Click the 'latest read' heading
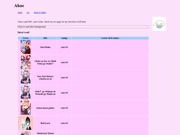 coord(23,32)
